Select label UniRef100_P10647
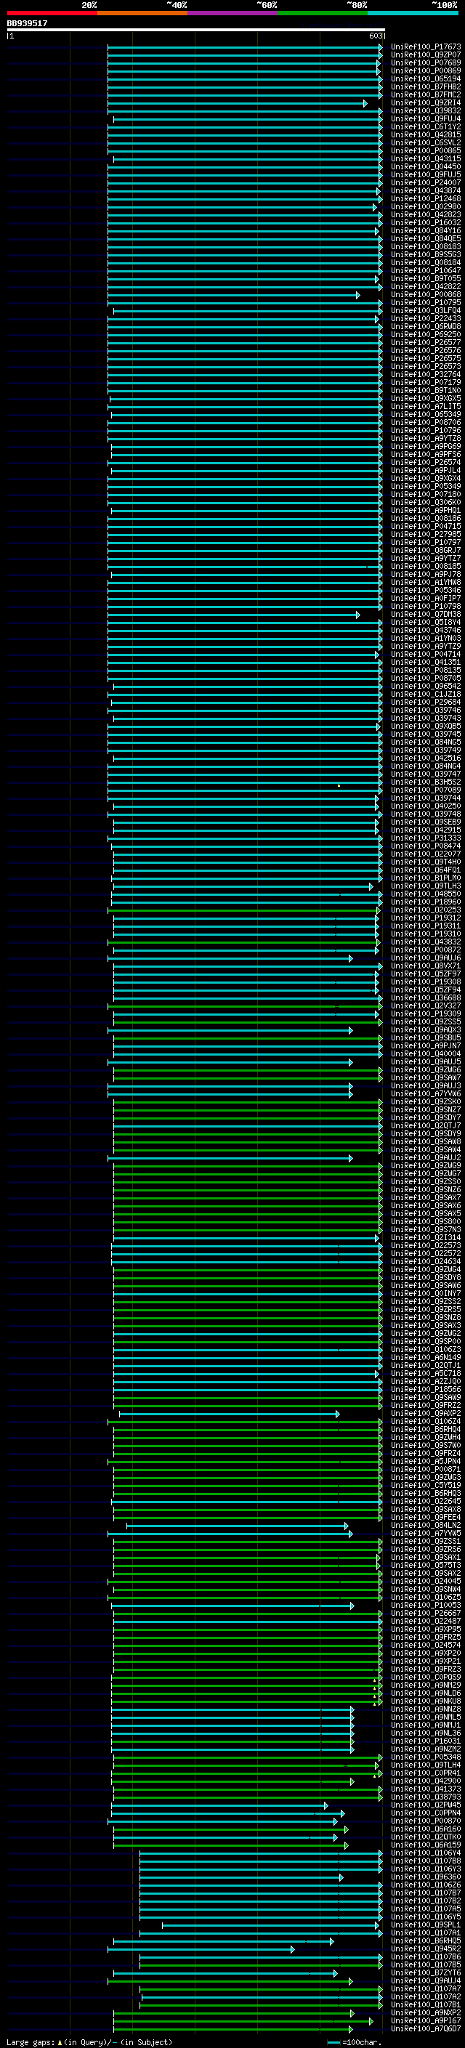This screenshot has height=2048, width=465. pos(426,271)
